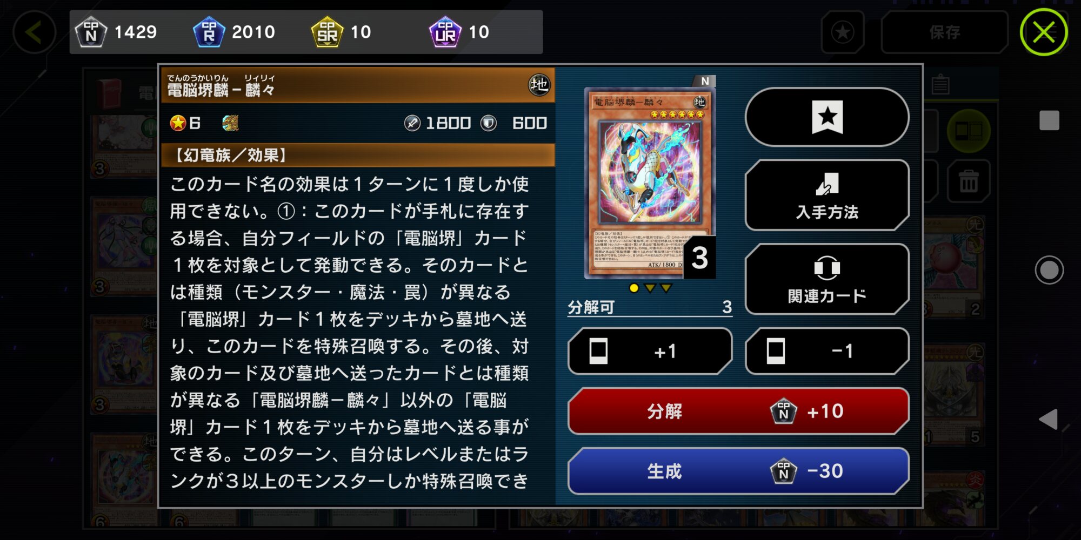The image size is (1081, 540).
Task: Dismantle card with 分解 button
Action: click(738, 411)
